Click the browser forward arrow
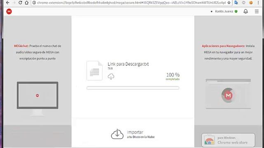The width and height of the screenshot is (264, 148). (14, 3)
